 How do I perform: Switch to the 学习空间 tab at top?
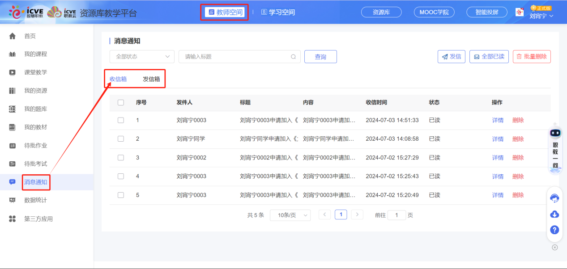pos(278,12)
